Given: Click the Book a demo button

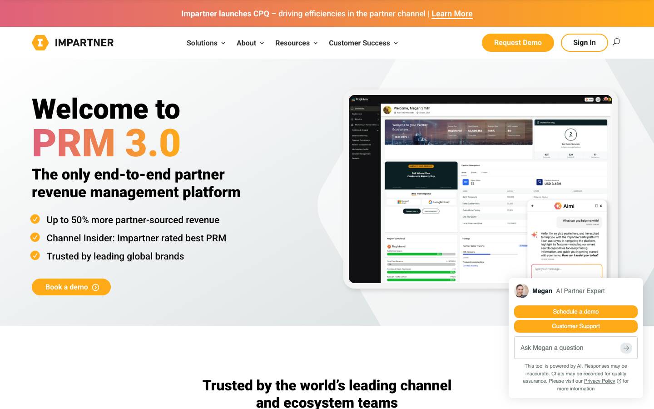Looking at the screenshot, I should [71, 287].
